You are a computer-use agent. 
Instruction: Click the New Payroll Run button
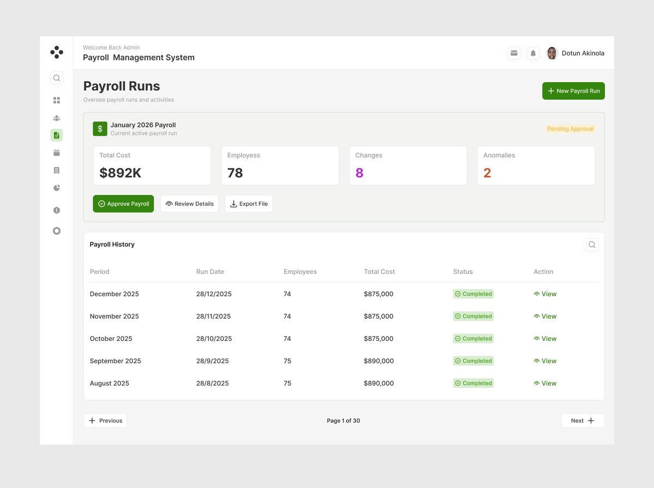click(x=573, y=91)
